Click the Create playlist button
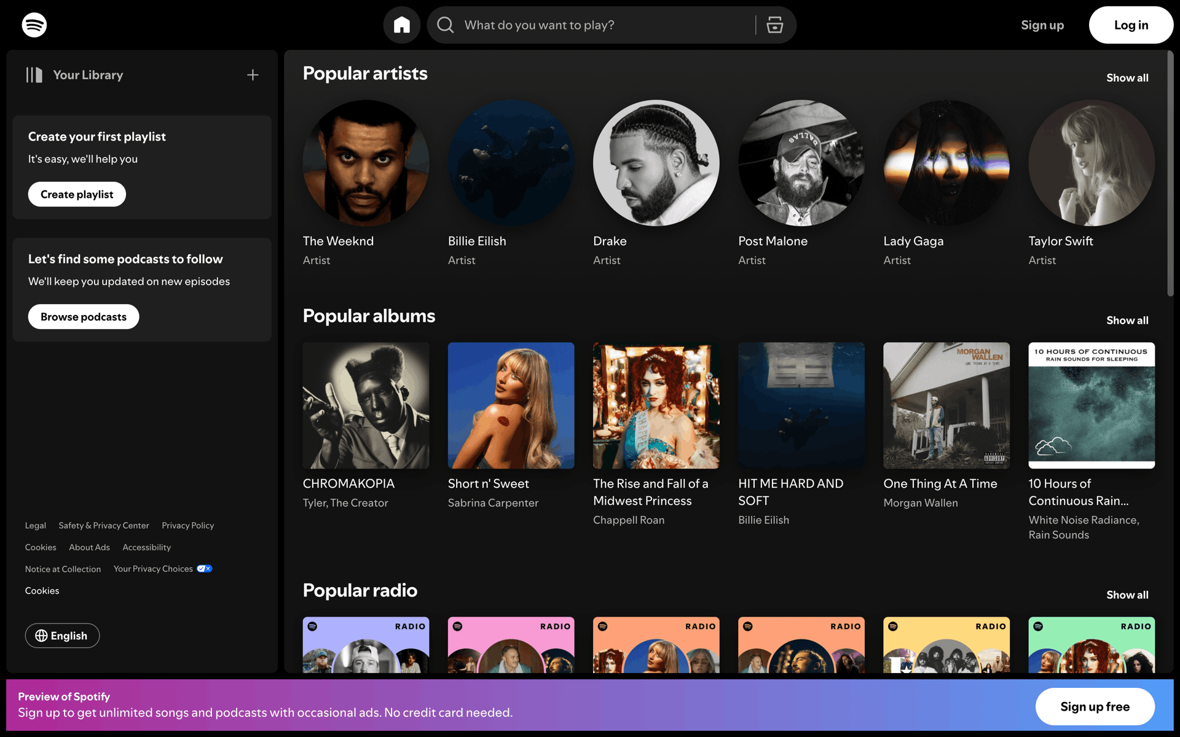This screenshot has width=1180, height=737. click(77, 194)
